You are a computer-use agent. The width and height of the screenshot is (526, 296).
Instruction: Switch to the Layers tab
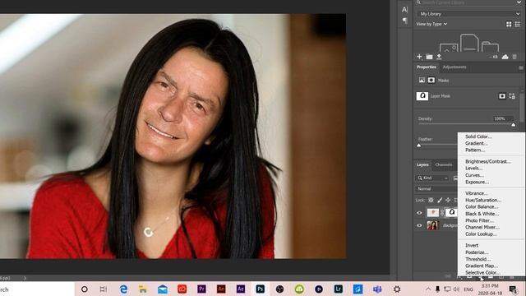pos(422,164)
